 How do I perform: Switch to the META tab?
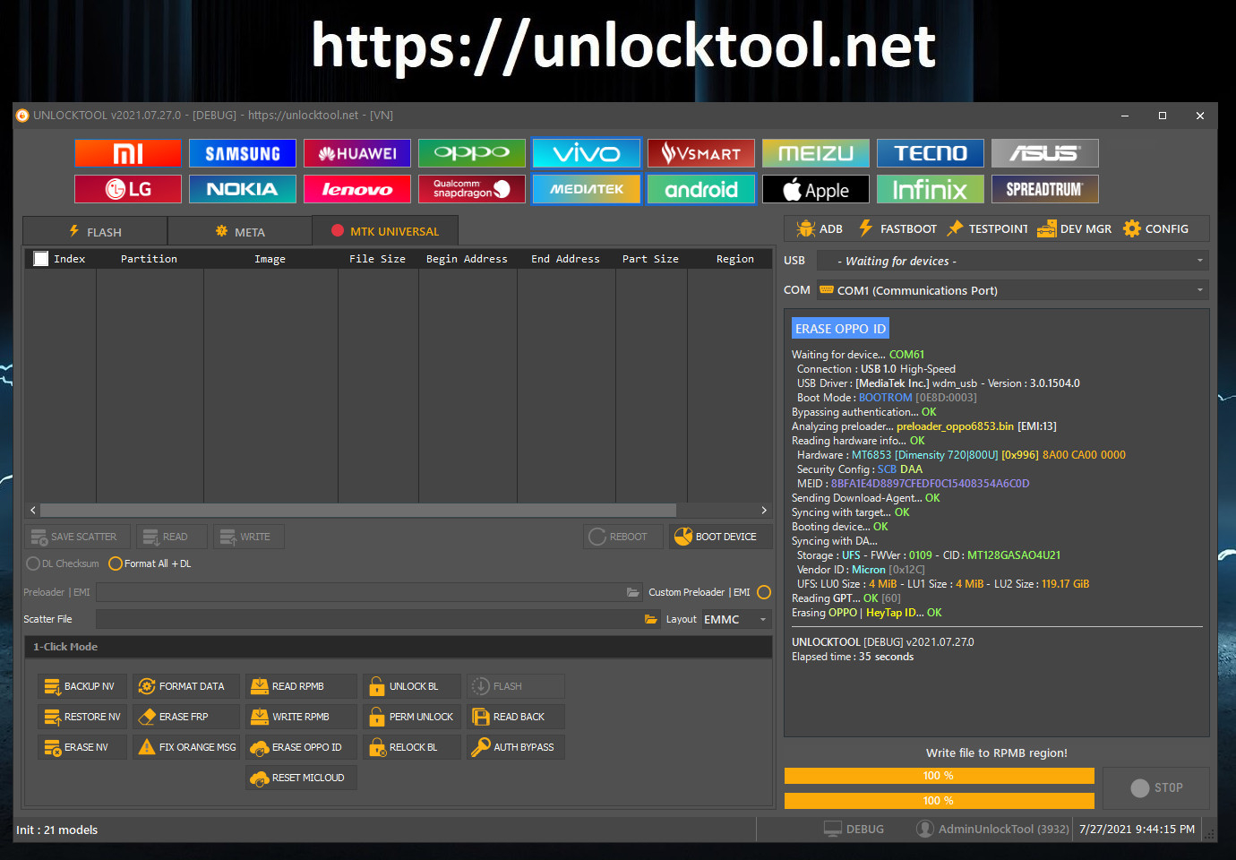pyautogui.click(x=240, y=231)
